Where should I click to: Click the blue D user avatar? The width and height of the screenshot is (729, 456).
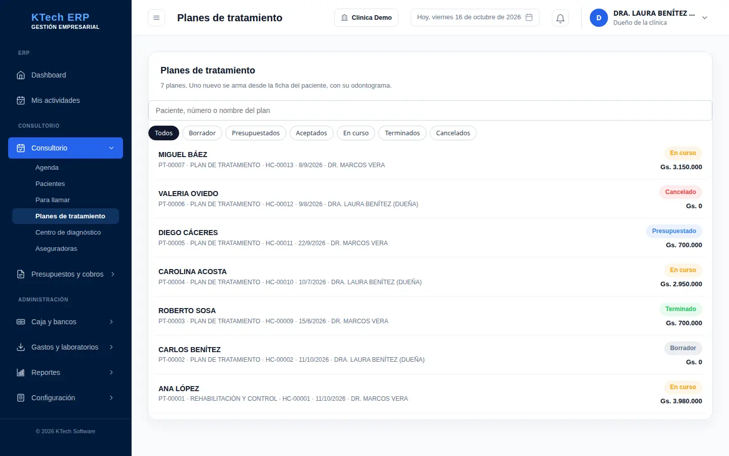[598, 18]
